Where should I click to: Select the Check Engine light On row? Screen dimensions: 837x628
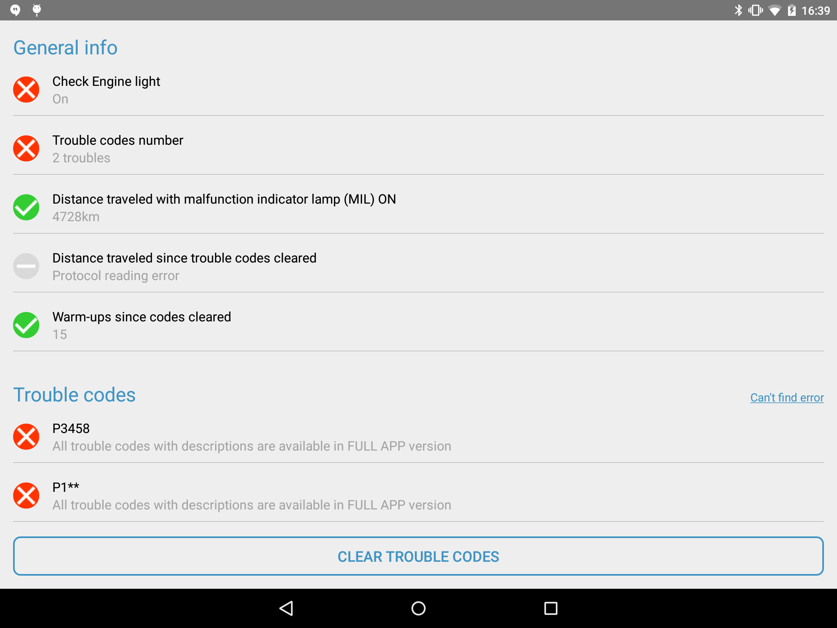point(418,90)
